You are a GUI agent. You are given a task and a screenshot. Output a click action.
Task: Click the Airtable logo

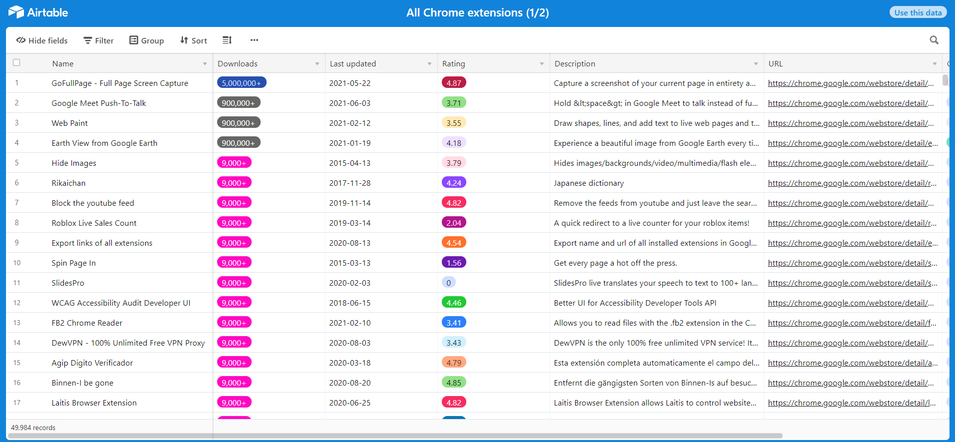38,12
